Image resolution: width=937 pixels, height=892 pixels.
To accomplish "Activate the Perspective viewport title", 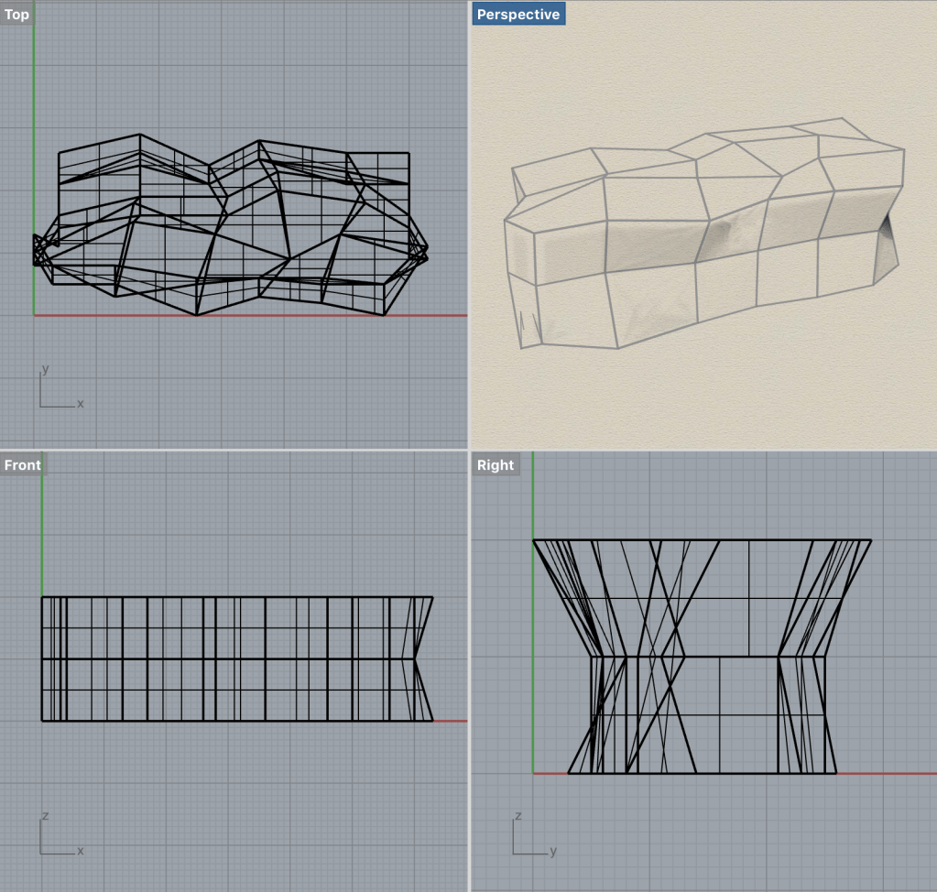I will (x=518, y=15).
